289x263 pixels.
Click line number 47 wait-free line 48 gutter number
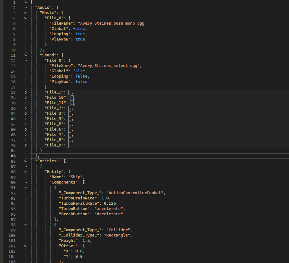(x=13, y=119)
